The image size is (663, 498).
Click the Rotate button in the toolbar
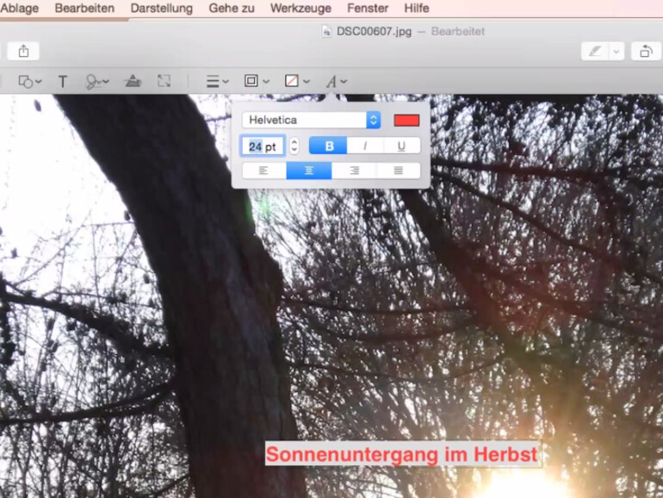pos(646,52)
